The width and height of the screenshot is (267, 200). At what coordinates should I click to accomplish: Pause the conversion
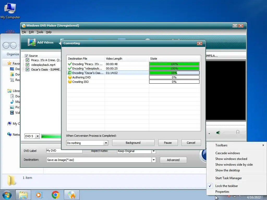168,143
